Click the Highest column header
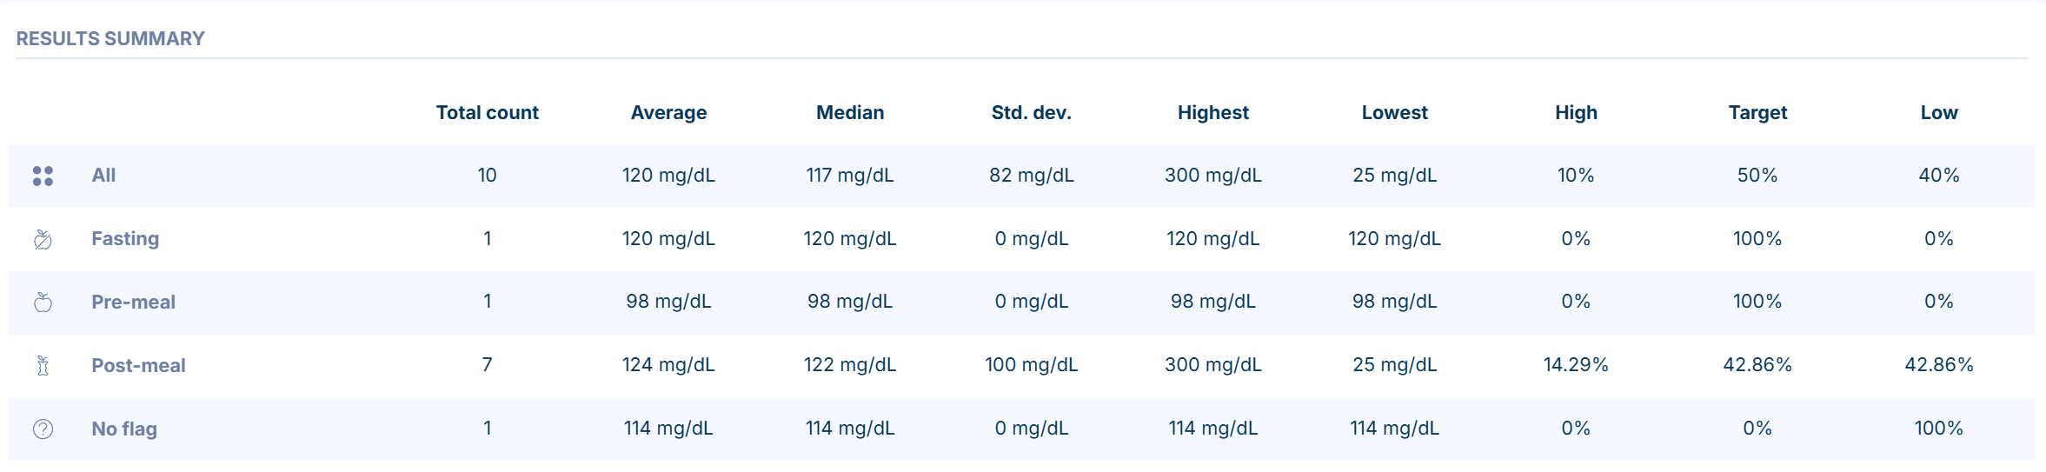Screen dimensions: 2046x472 1212,112
